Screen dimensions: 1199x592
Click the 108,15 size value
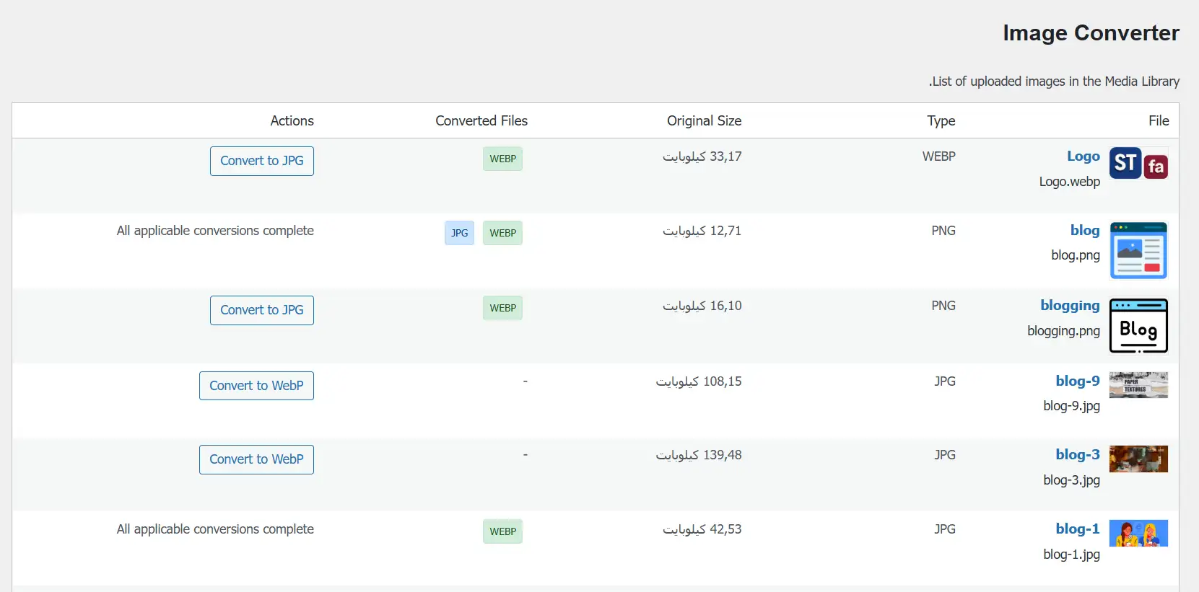click(x=699, y=381)
